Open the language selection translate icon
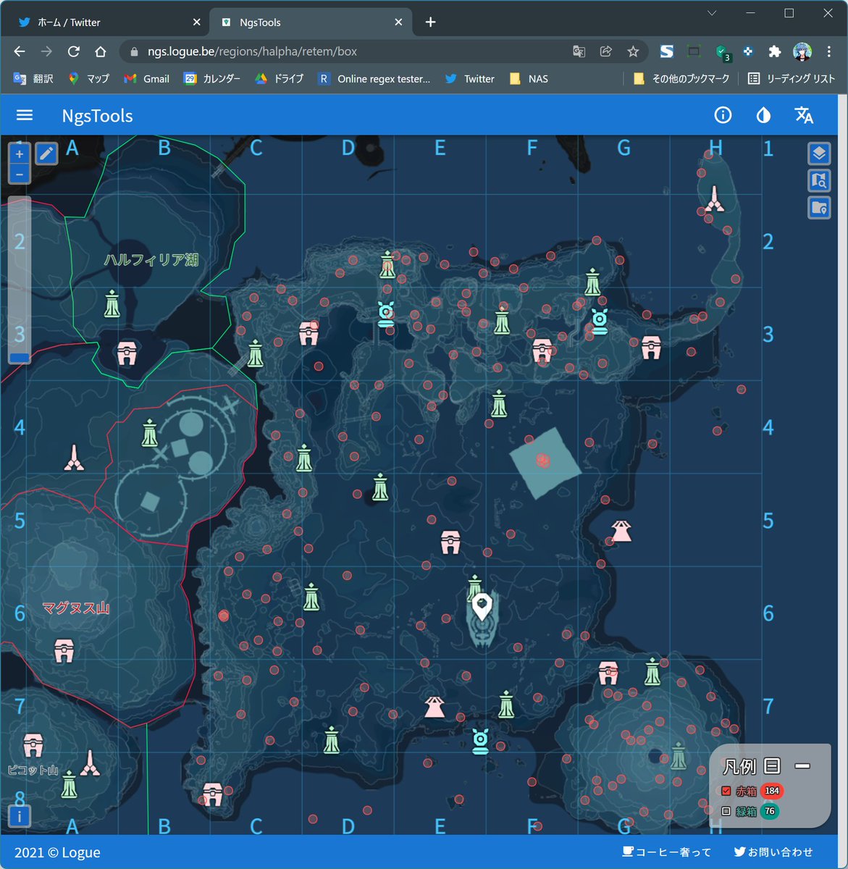The image size is (848, 869). (804, 115)
